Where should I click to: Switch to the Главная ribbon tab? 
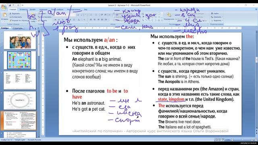click(x=12, y=10)
